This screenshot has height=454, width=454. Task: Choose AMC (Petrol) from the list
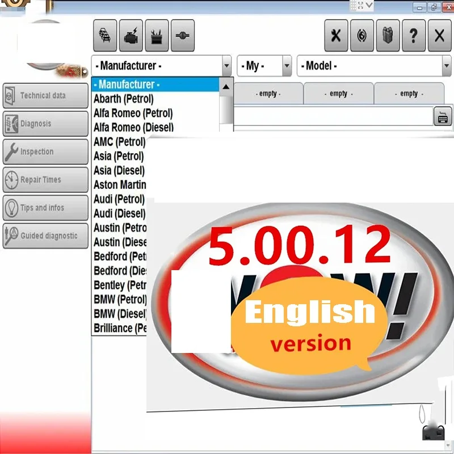(119, 142)
